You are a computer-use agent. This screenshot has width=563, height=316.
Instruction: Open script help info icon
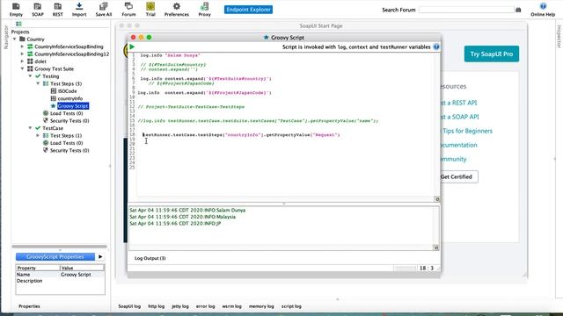click(x=436, y=47)
